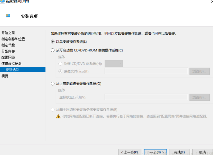Open 分配内存 page in sidebar
The image size is (213, 155).
coord(8,51)
